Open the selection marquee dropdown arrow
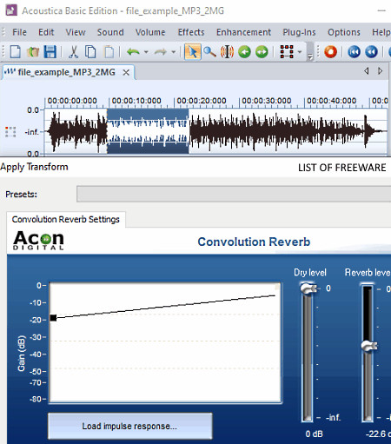The height and width of the screenshot is (444, 391). [x=300, y=52]
